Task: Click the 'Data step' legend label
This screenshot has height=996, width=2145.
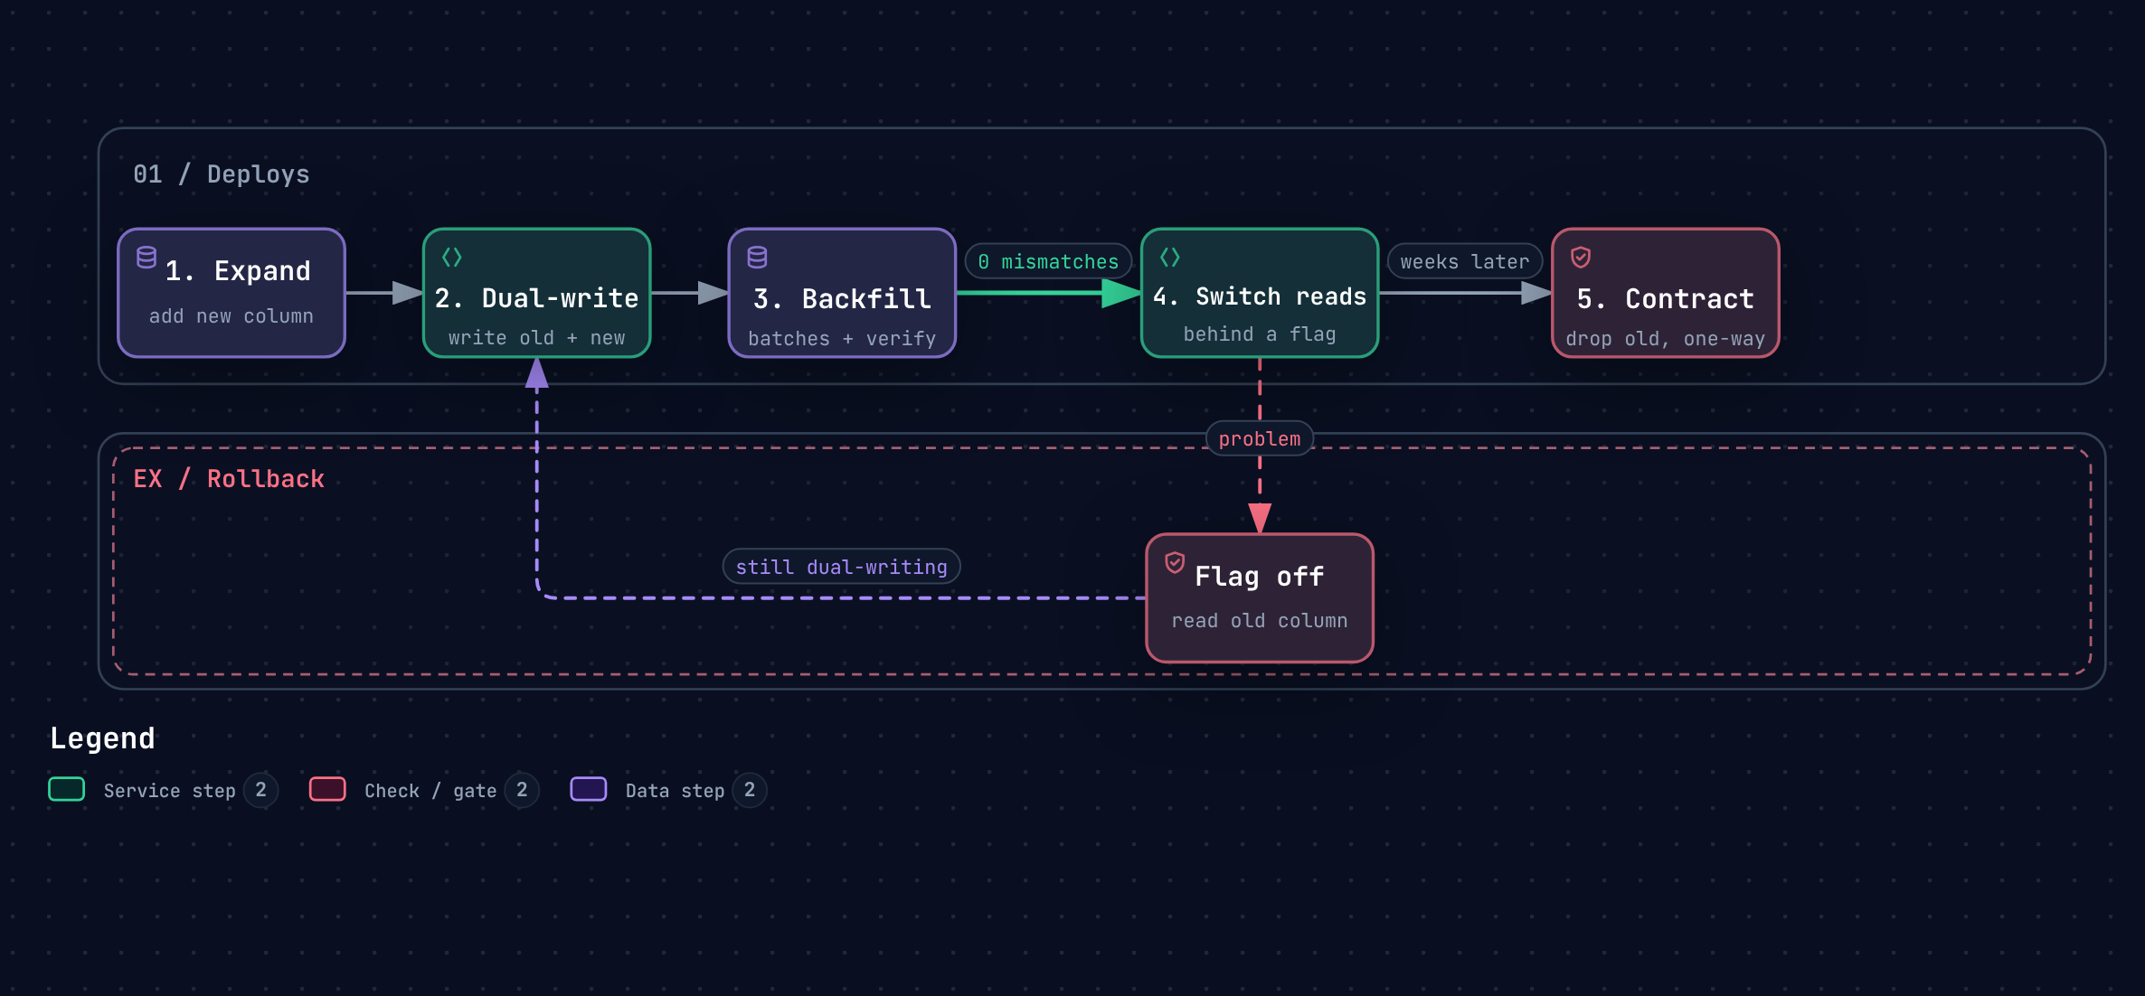Action: (x=675, y=791)
